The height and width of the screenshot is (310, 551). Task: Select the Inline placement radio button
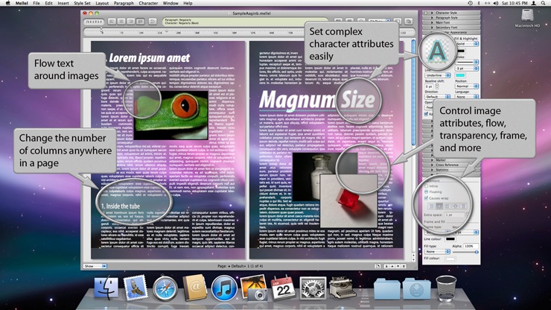click(427, 186)
